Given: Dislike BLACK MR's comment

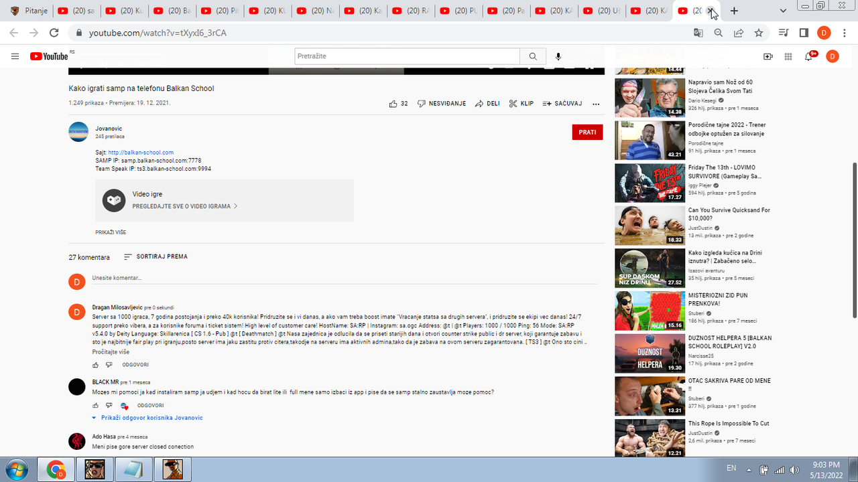Looking at the screenshot, I should pyautogui.click(x=109, y=406).
